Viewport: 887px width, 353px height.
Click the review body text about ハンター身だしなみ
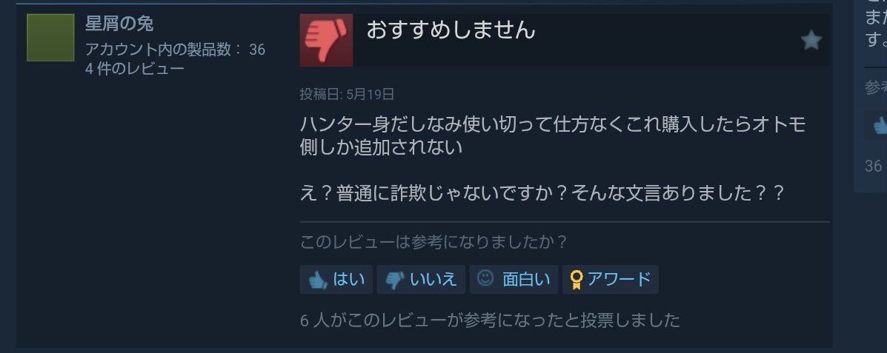(553, 135)
